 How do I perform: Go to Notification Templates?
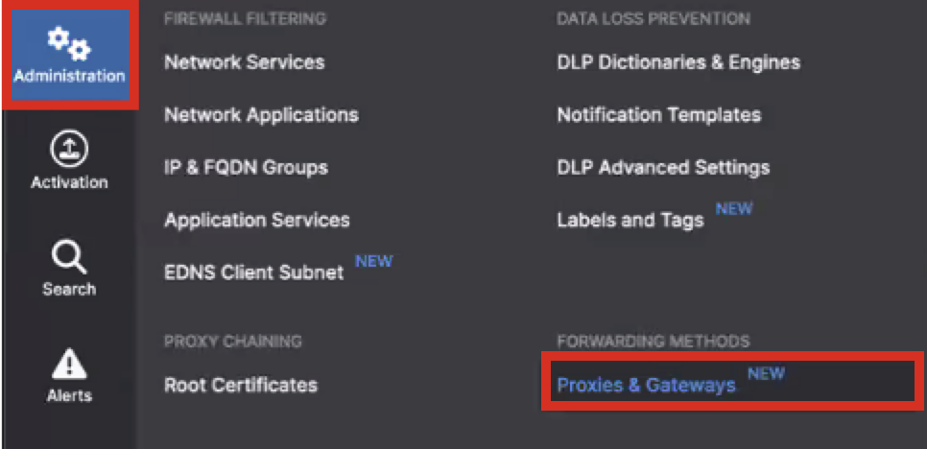point(658,115)
